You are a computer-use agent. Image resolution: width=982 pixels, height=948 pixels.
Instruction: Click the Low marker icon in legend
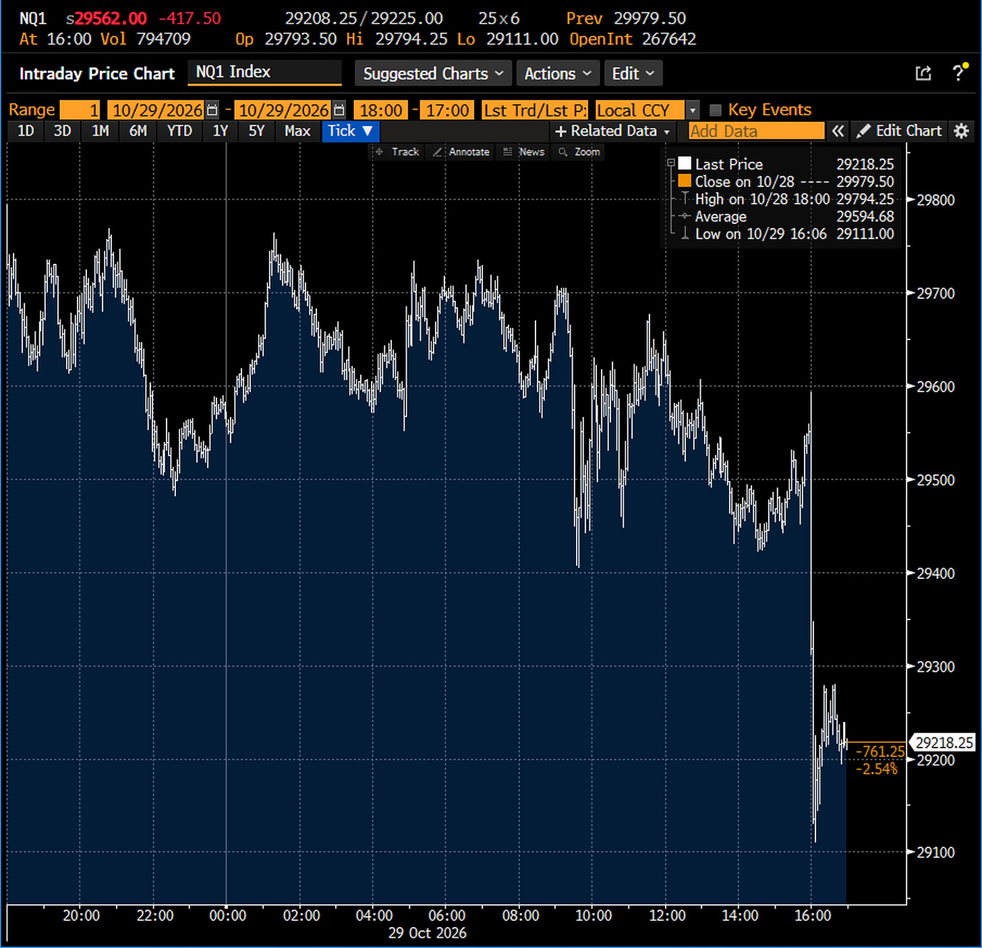685,233
